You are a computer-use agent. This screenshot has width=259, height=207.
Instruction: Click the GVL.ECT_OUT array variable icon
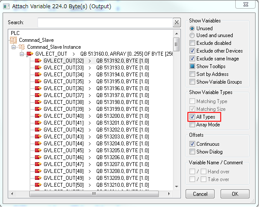30,54
